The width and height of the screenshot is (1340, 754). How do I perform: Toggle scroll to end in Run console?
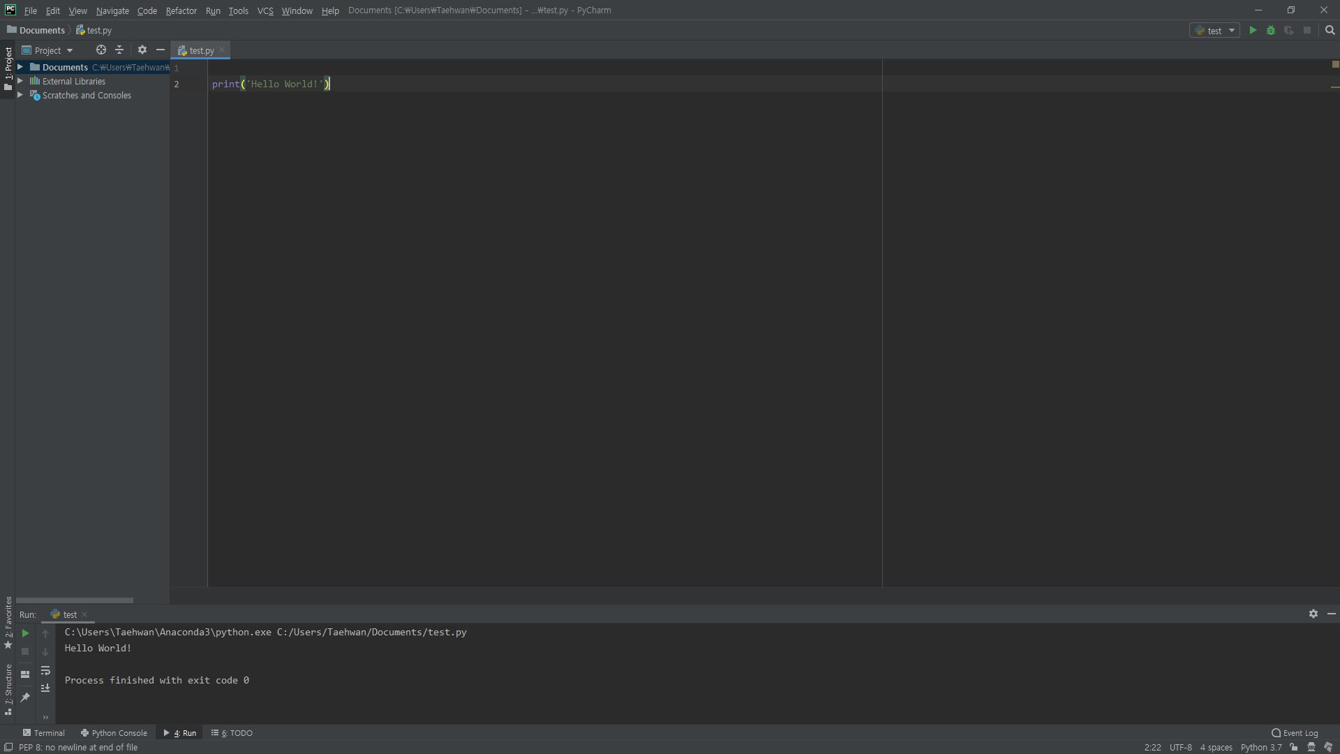point(45,688)
